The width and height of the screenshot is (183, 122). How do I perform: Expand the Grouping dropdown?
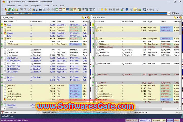[x=149, y=9]
